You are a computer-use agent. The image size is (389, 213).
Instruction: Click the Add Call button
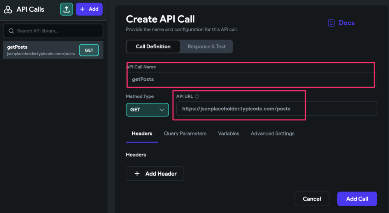click(357, 199)
